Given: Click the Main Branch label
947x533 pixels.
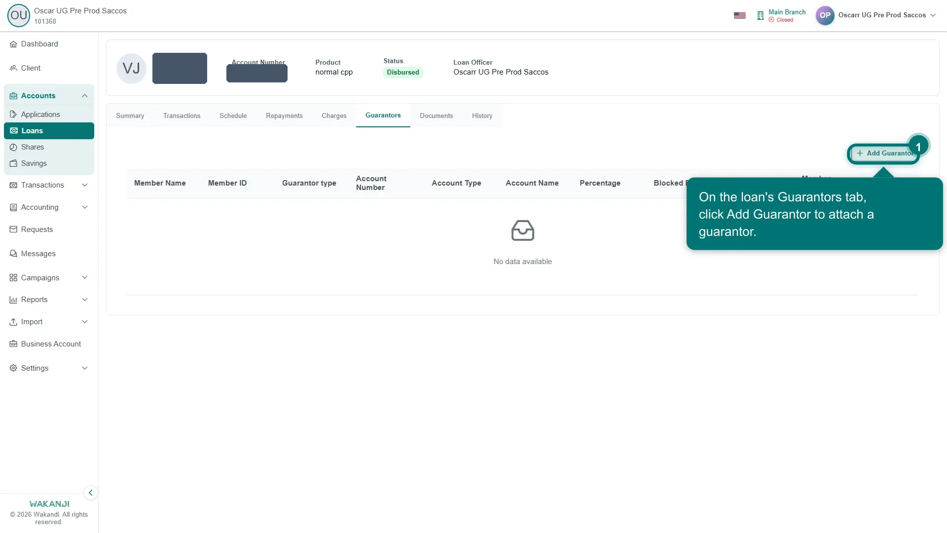Looking at the screenshot, I should 787,12.
